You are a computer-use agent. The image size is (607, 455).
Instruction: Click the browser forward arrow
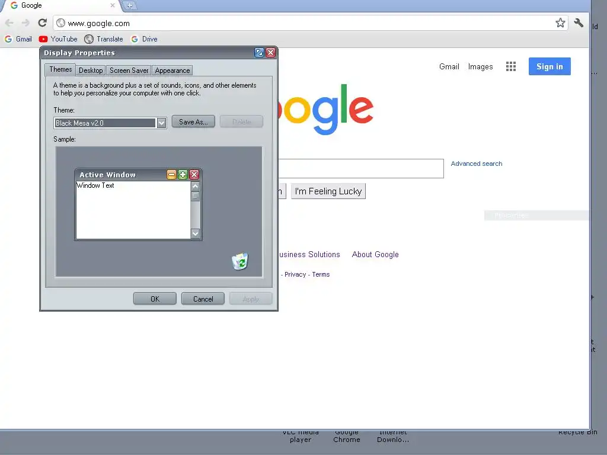25,23
